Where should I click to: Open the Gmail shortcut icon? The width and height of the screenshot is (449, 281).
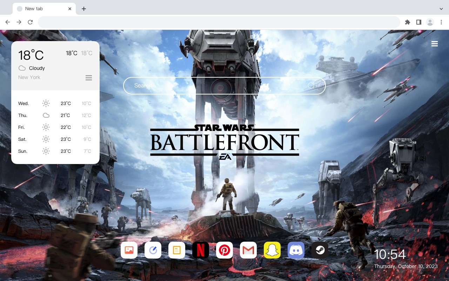coord(248,250)
